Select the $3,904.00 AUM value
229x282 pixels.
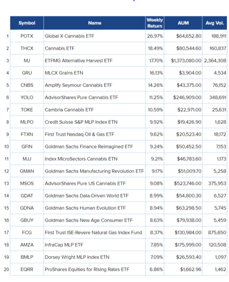[190, 73]
